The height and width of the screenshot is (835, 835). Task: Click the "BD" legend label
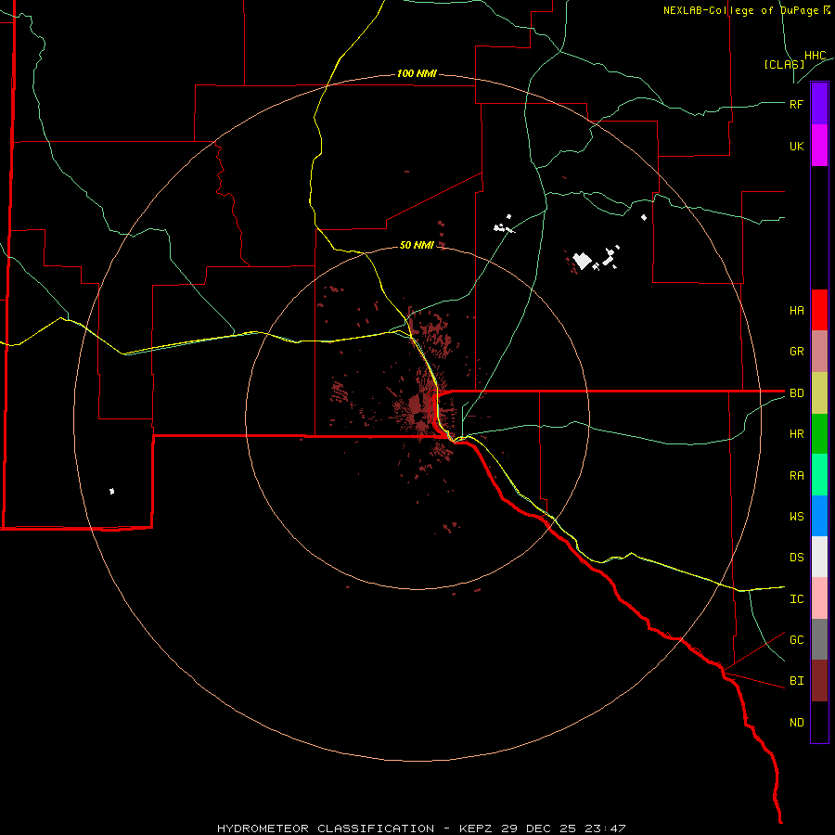pyautogui.click(x=796, y=393)
